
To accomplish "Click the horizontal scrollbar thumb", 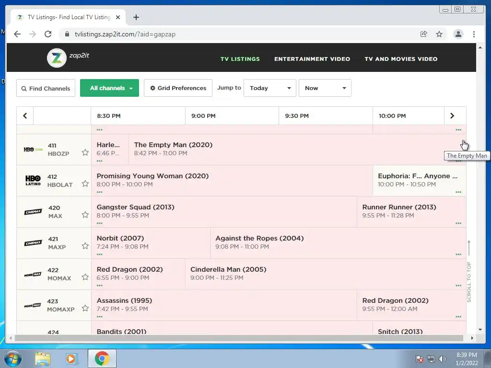I will point(239,338).
